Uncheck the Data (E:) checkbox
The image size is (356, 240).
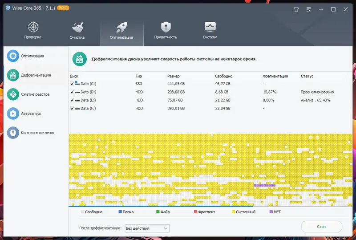pyautogui.click(x=72, y=100)
